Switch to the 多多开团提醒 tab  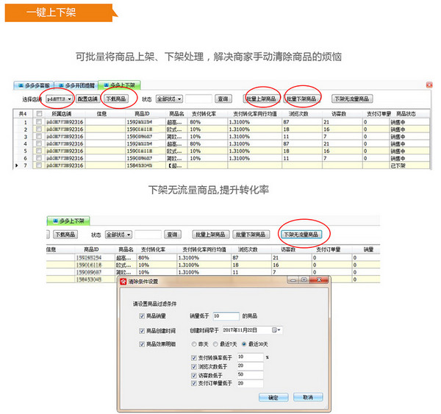76,85
